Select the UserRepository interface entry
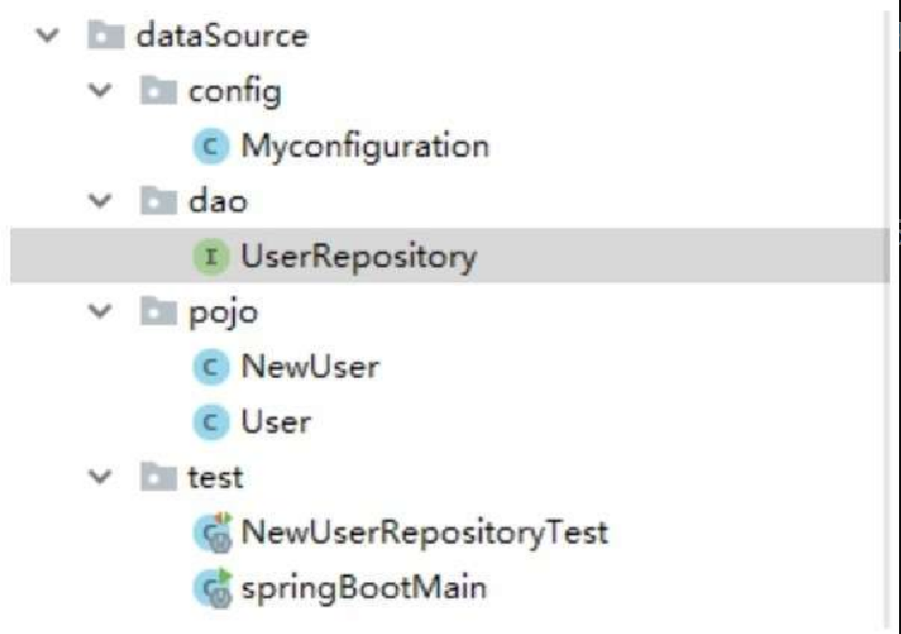The height and width of the screenshot is (634, 901). [x=450, y=255]
